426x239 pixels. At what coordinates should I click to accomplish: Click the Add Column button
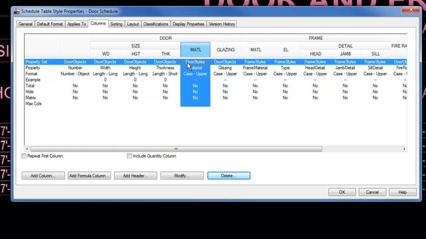click(x=43, y=175)
